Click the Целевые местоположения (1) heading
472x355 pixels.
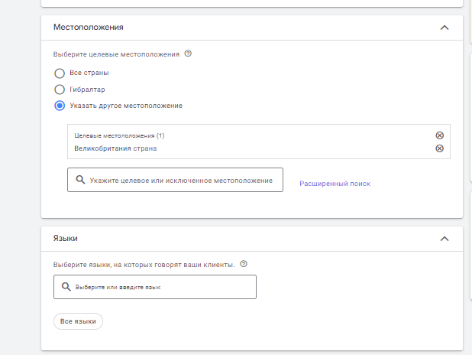(119, 135)
